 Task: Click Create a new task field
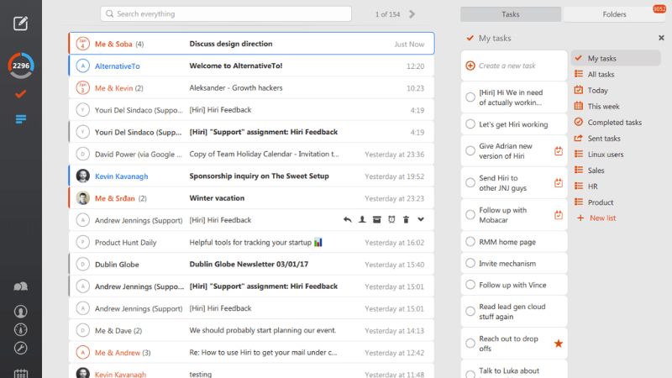coord(514,66)
